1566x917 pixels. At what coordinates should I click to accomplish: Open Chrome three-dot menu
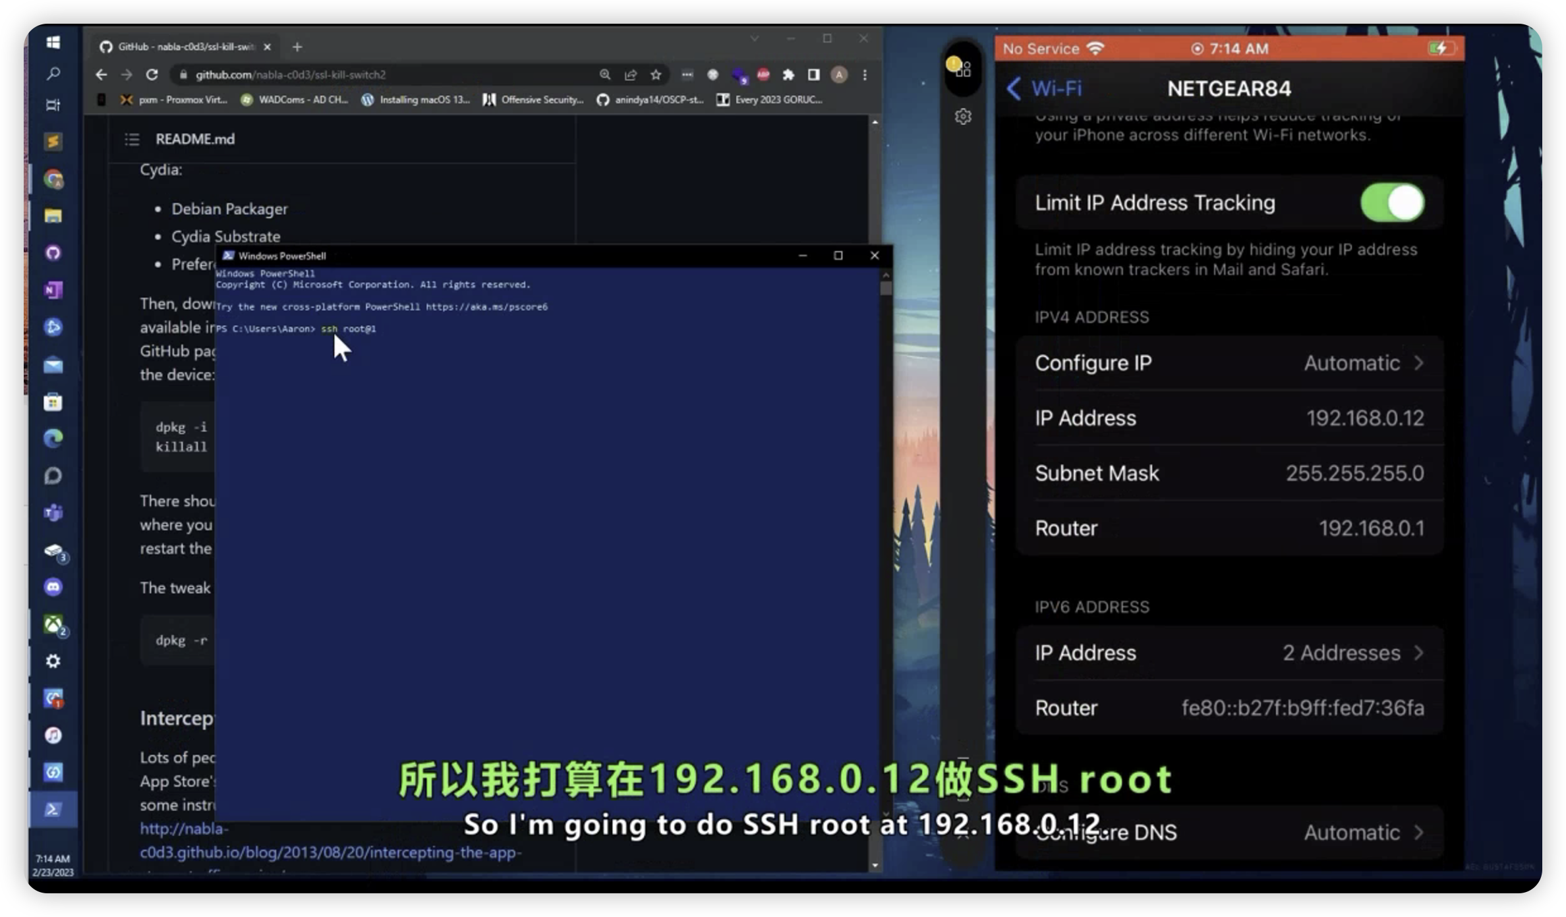(x=865, y=75)
